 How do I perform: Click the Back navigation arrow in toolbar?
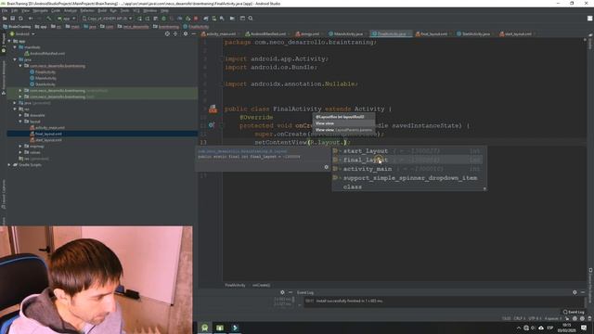tap(31, 19)
